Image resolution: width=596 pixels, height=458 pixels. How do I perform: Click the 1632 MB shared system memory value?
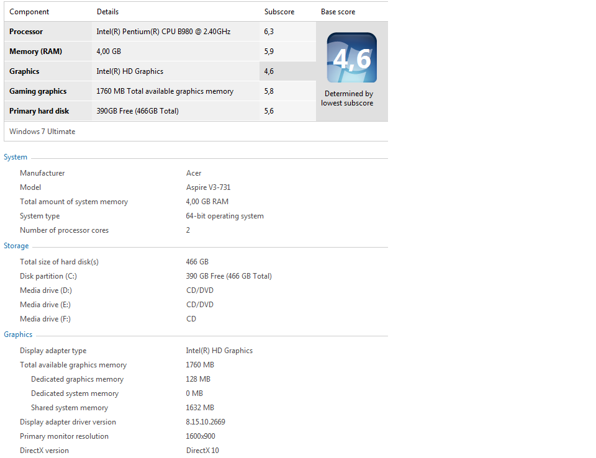coord(200,408)
